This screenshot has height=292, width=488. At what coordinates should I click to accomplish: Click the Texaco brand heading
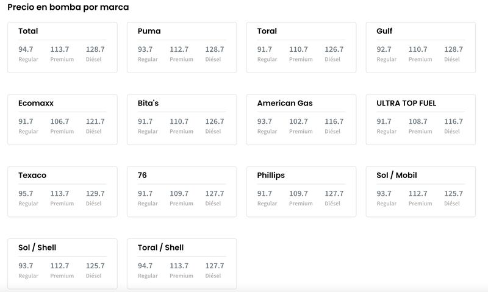pyautogui.click(x=32, y=176)
